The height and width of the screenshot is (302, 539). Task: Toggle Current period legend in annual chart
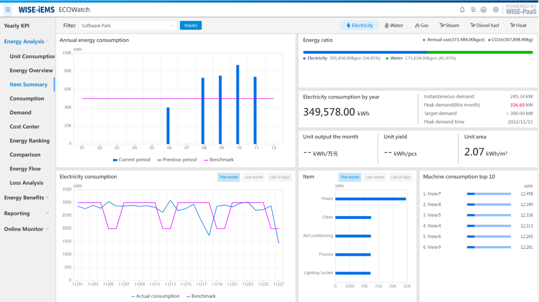pyautogui.click(x=132, y=160)
